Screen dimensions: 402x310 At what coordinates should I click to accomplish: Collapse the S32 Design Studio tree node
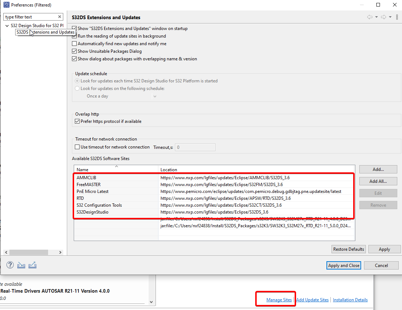point(7,26)
